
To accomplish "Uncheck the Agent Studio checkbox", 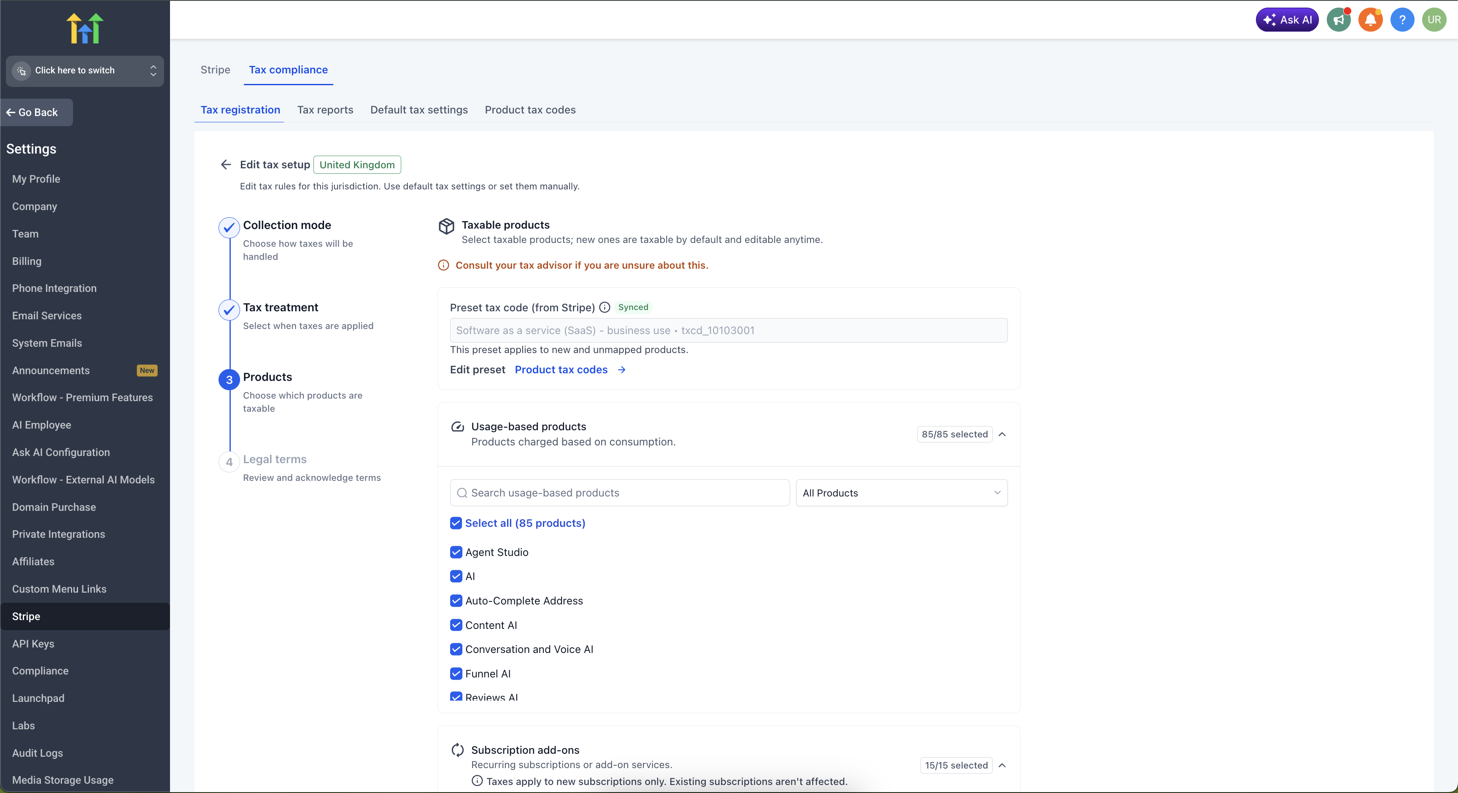I will [x=456, y=552].
